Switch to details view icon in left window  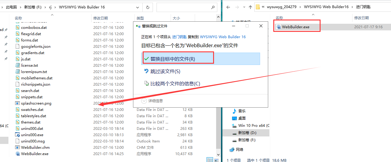[210, 160]
